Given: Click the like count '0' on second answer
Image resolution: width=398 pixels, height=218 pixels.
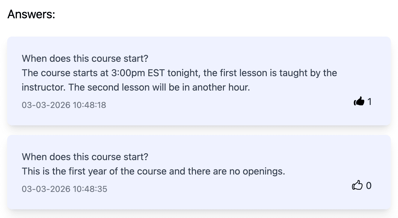Looking at the screenshot, I should click(x=369, y=186).
